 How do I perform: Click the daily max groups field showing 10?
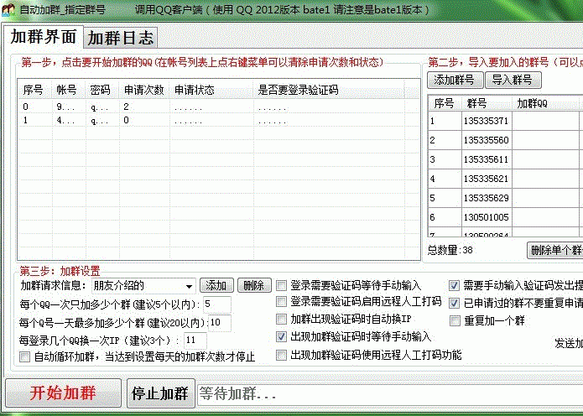click(x=220, y=322)
